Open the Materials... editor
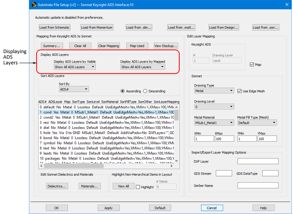This screenshot has height=214, width=293. click(89, 186)
